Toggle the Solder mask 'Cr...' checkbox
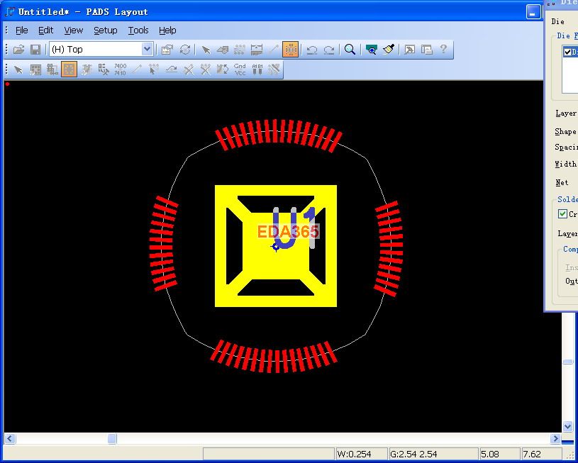This screenshot has height=463, width=578. (x=562, y=214)
